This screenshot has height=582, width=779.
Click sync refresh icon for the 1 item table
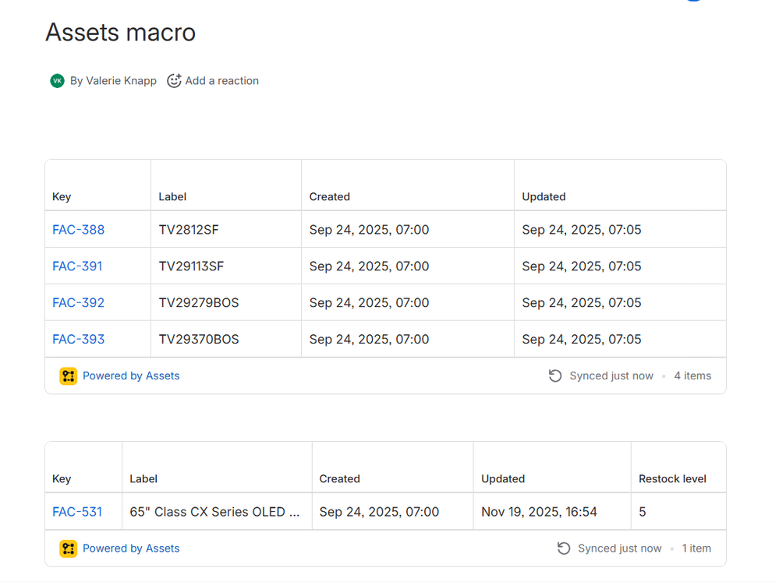click(564, 548)
